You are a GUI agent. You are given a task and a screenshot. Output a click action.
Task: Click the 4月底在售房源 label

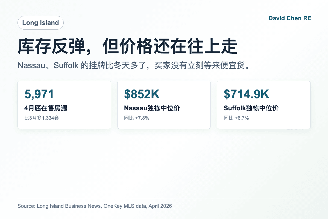coord(46,108)
